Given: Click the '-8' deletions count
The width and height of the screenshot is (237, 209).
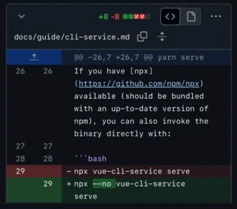Looking at the screenshot, I should tap(115, 17).
